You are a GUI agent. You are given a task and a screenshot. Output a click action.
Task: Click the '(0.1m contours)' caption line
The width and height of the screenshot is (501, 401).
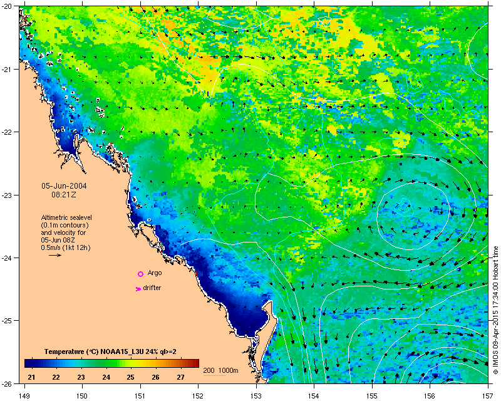point(65,225)
